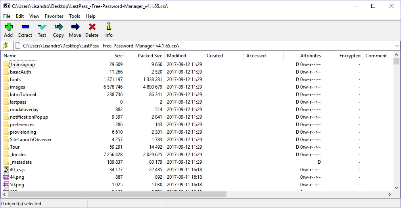401x208 pixels.
Task: Click the Add toolbar icon
Action: coord(9,27)
